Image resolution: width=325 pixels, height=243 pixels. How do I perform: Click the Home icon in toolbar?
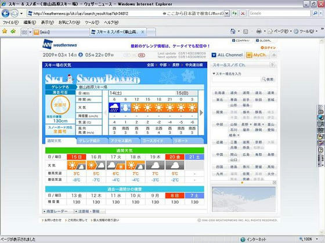(x=233, y=31)
